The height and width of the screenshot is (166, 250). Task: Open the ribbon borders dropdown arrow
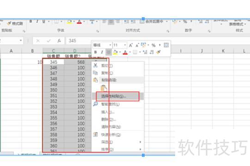pyautogui.click(x=61, y=21)
